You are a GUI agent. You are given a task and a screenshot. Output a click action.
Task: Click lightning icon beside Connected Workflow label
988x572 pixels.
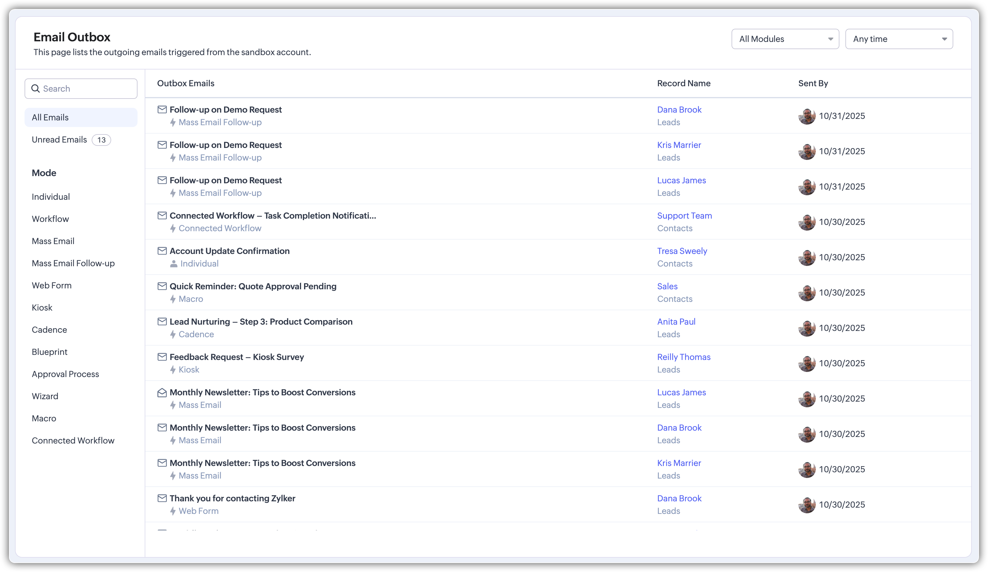(x=173, y=228)
